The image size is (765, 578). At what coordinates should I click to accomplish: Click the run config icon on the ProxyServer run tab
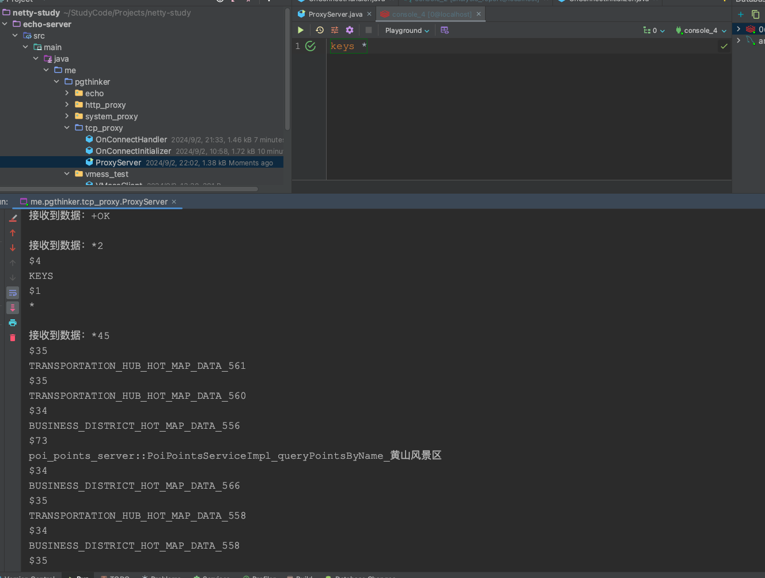click(24, 202)
